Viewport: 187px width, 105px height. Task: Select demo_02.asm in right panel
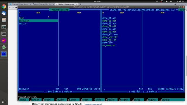point(109,24)
